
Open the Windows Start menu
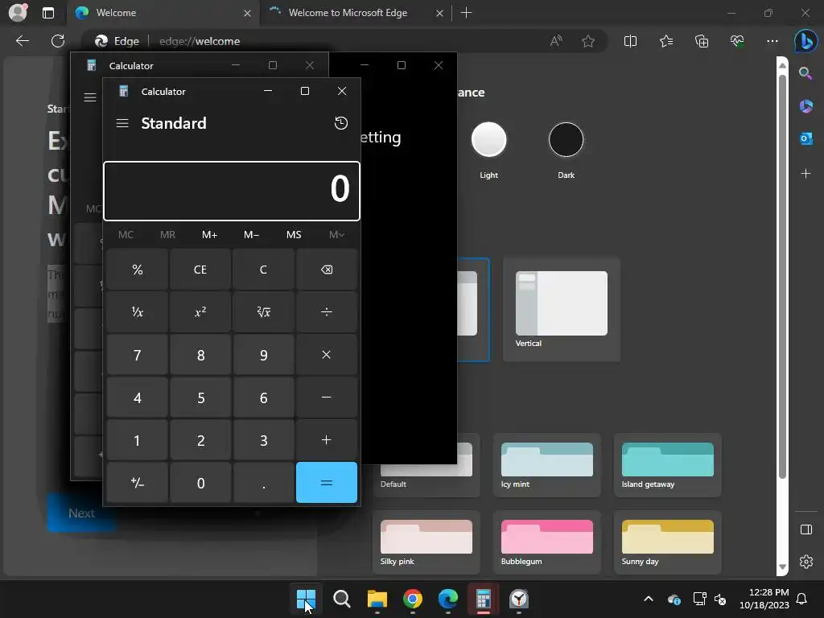click(306, 599)
